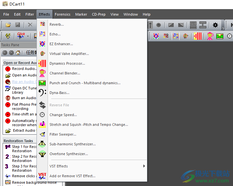
Task: Click the Tasks Pane home button
Action: coord(18,53)
